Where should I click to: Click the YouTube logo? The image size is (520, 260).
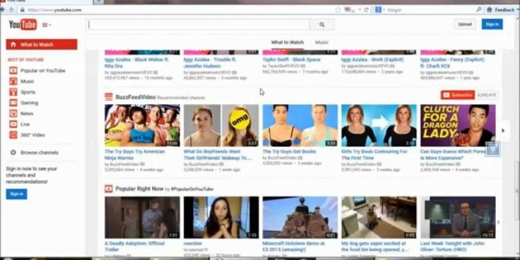[23, 24]
